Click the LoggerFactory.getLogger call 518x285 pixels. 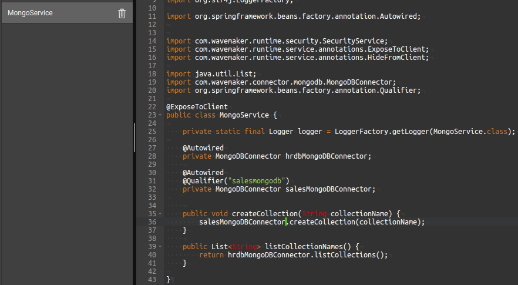click(382, 132)
